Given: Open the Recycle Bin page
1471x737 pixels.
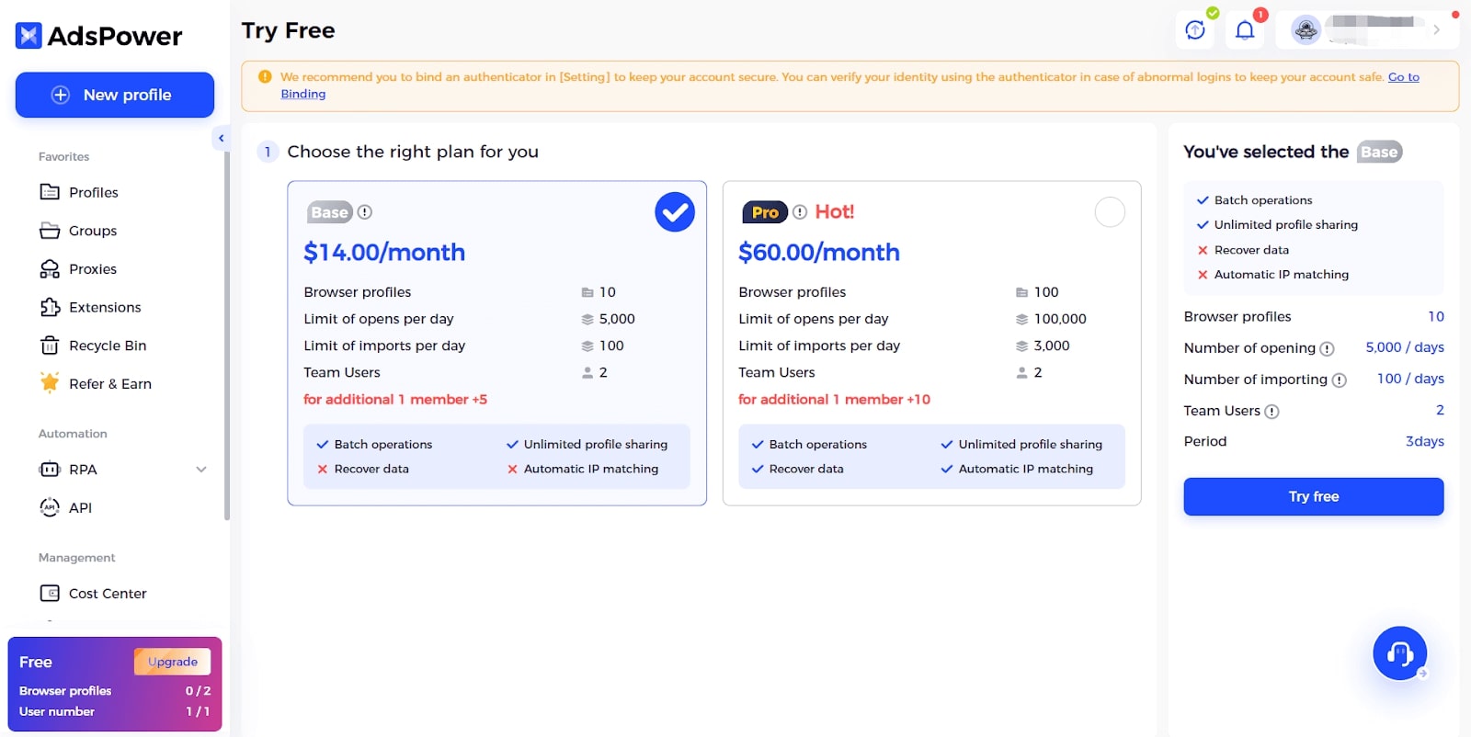Looking at the screenshot, I should (x=107, y=346).
